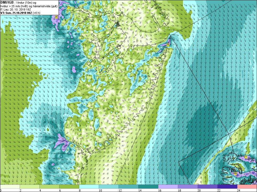Click the legend scale number 18

pyautogui.click(x=179, y=190)
